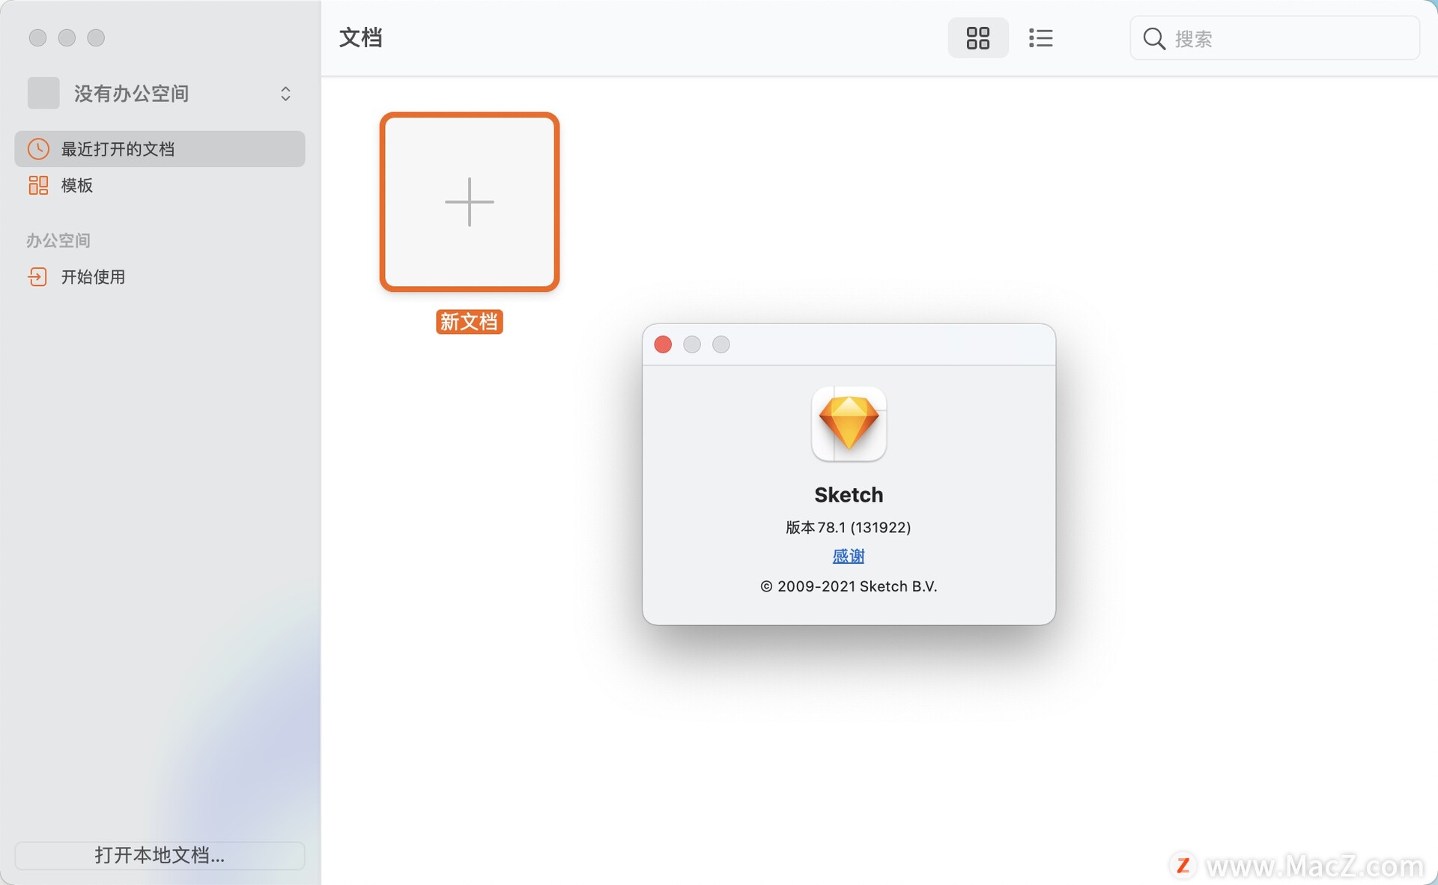1438x885 pixels.
Task: Click the Sketch name in About window
Action: (849, 495)
